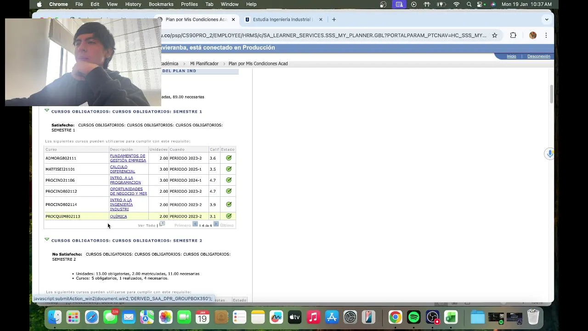This screenshot has width=588, height=331.
Task: Open the View menu
Action: point(112,4)
